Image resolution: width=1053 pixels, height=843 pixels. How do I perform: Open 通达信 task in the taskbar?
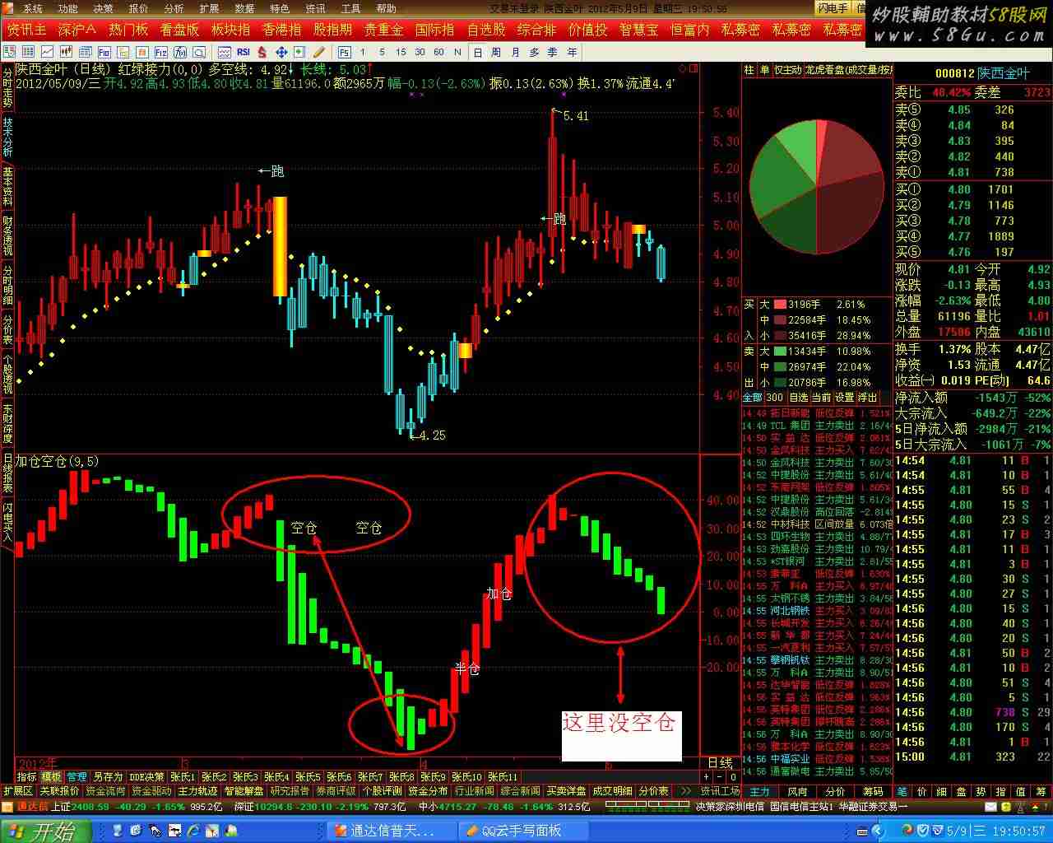click(392, 831)
